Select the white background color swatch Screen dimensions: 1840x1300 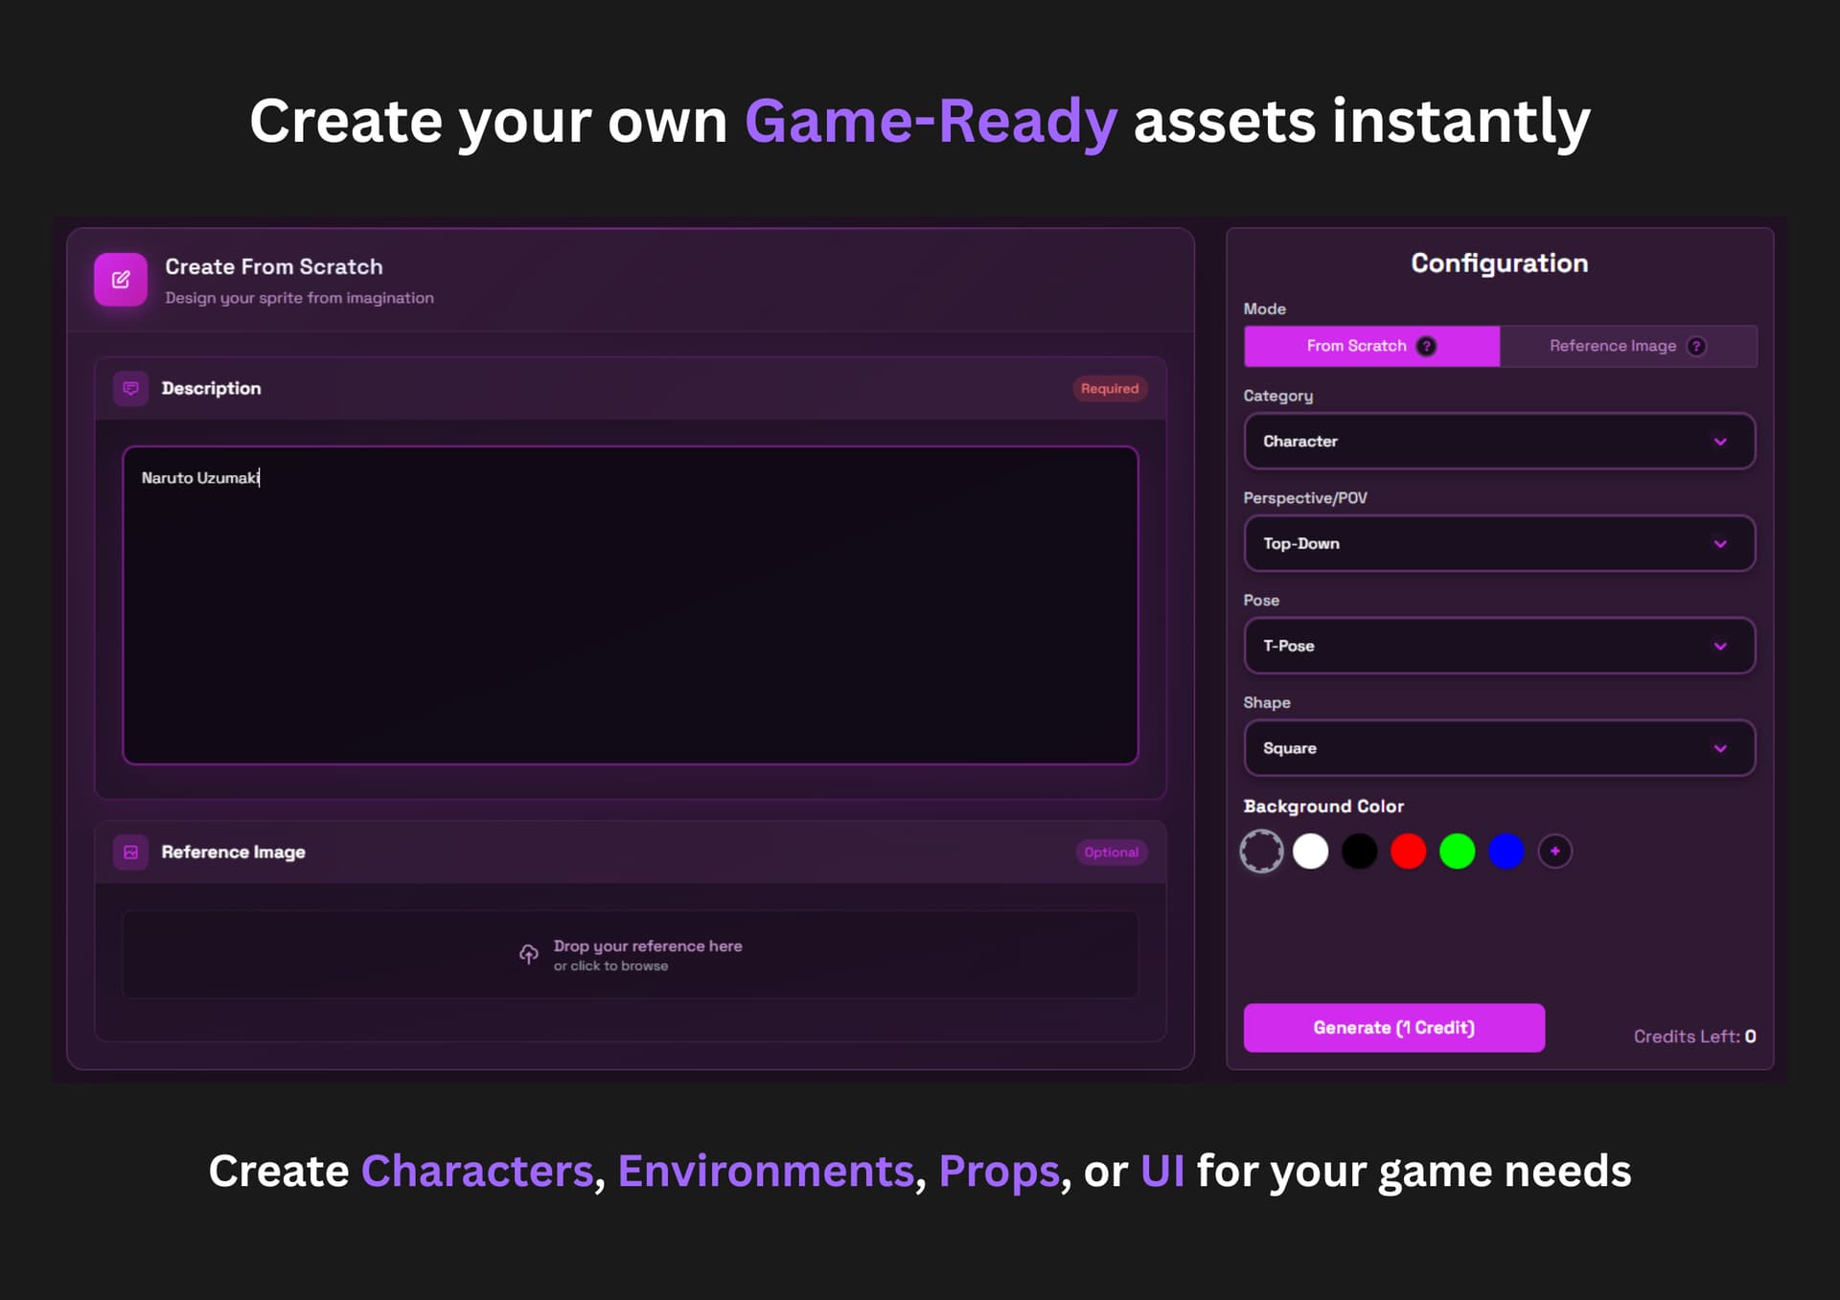click(x=1310, y=851)
